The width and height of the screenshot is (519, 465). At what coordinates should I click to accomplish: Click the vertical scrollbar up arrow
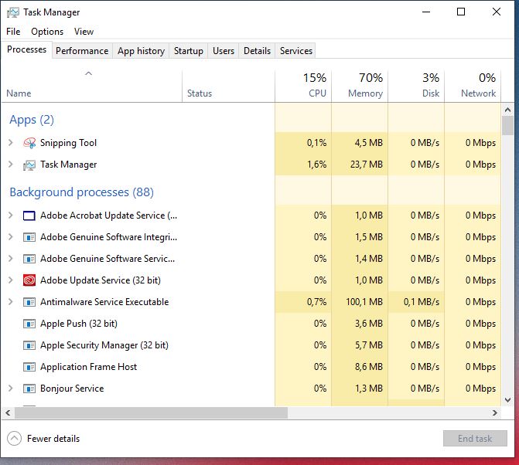(507, 110)
